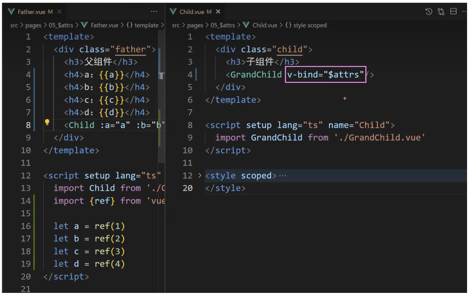The image size is (469, 296).
Task: Click the Open Changes compare icon
Action: (x=441, y=12)
